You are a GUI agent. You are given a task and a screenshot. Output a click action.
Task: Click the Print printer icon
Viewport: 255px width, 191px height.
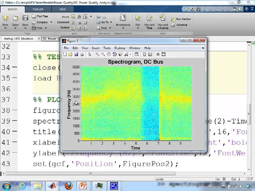point(34,28)
